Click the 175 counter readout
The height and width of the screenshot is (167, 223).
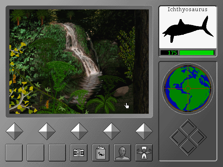point(169,53)
